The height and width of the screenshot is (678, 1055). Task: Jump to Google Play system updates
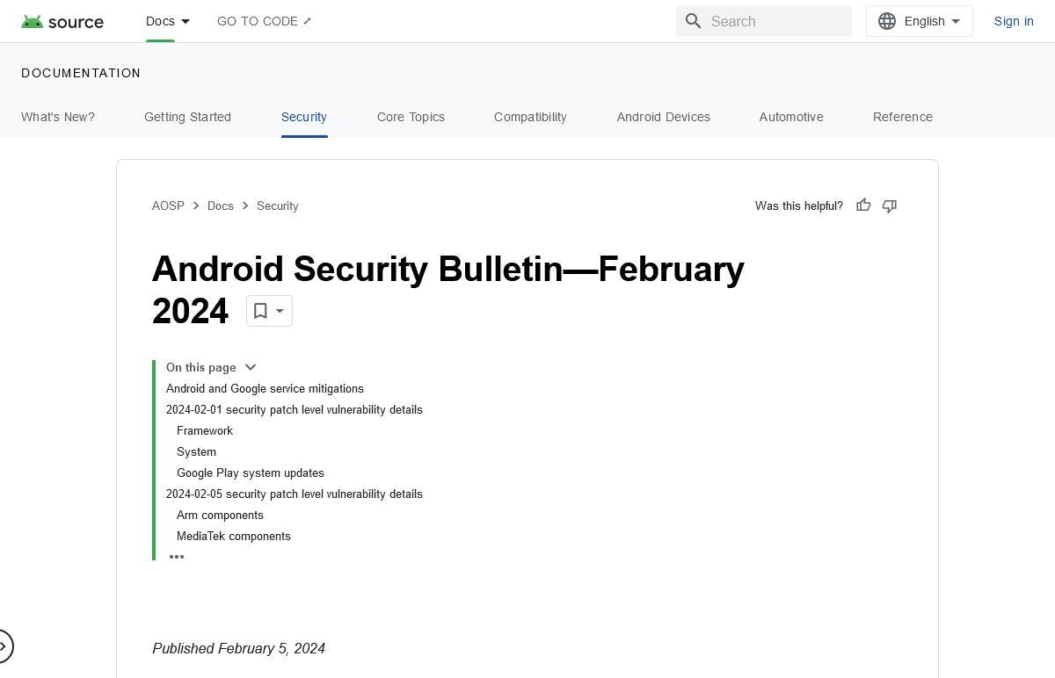coord(251,472)
